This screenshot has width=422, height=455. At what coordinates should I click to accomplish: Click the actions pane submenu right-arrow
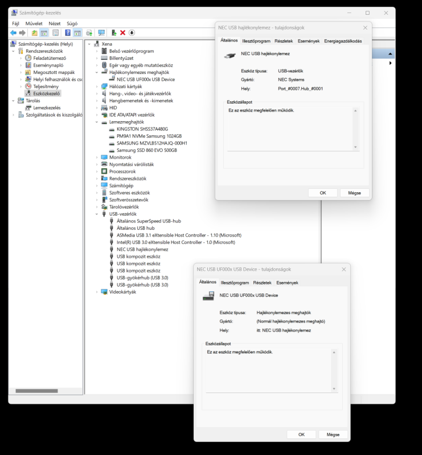390,63
